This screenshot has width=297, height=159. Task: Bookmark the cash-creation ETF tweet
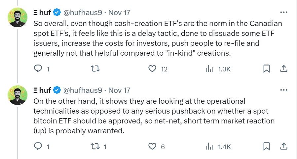267,69
